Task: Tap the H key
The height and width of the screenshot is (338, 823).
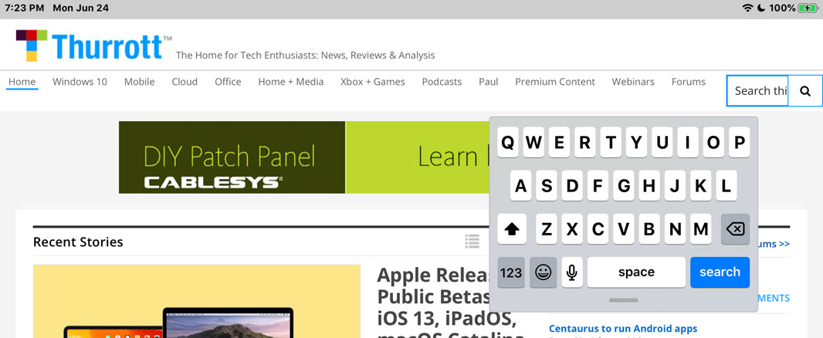Action: click(x=649, y=185)
